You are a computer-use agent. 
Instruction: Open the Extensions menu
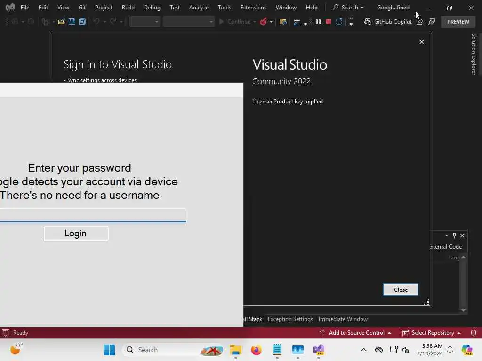pyautogui.click(x=253, y=8)
